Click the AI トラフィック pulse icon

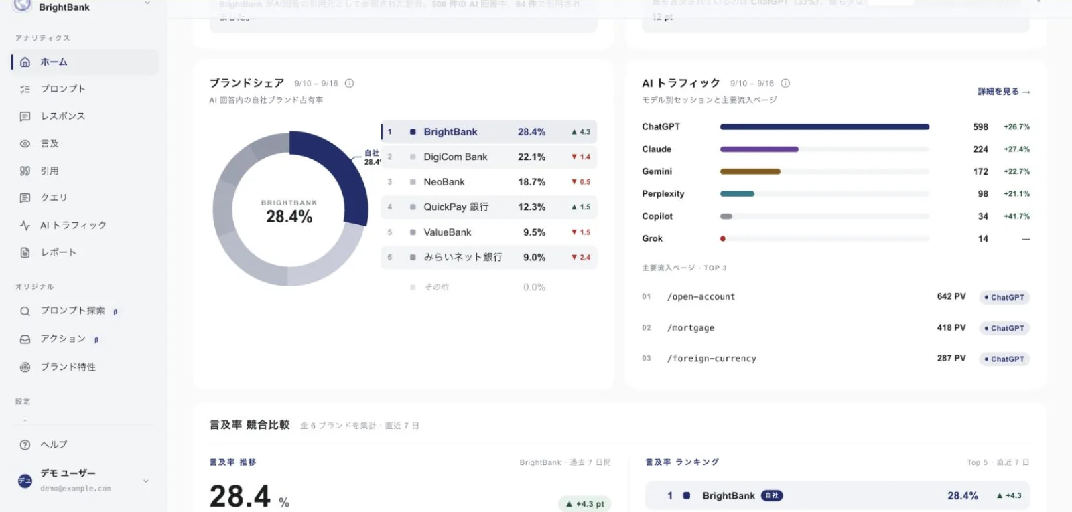tap(25, 226)
